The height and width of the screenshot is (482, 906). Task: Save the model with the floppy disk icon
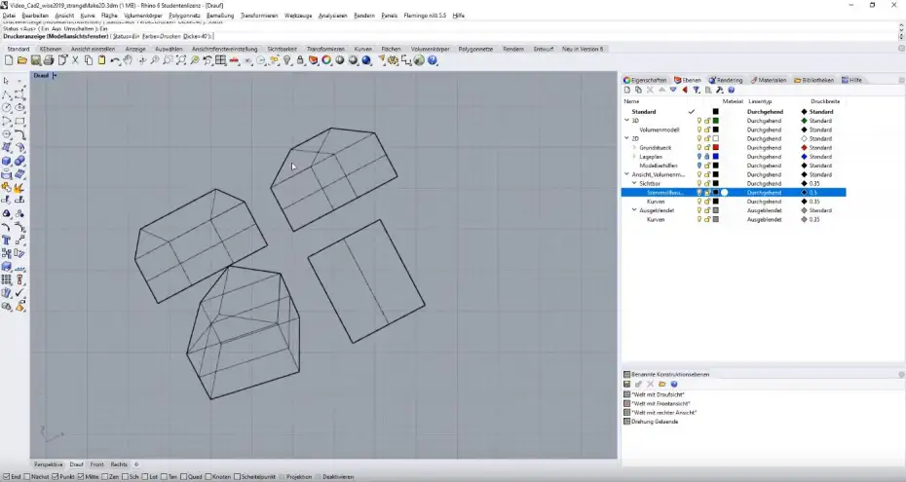click(x=35, y=60)
